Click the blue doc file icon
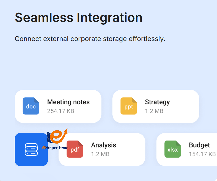This screenshot has width=217, height=181. (31, 106)
